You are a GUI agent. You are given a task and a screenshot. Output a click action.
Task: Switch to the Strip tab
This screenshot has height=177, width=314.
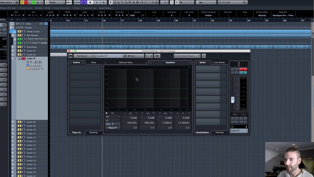(x=94, y=62)
